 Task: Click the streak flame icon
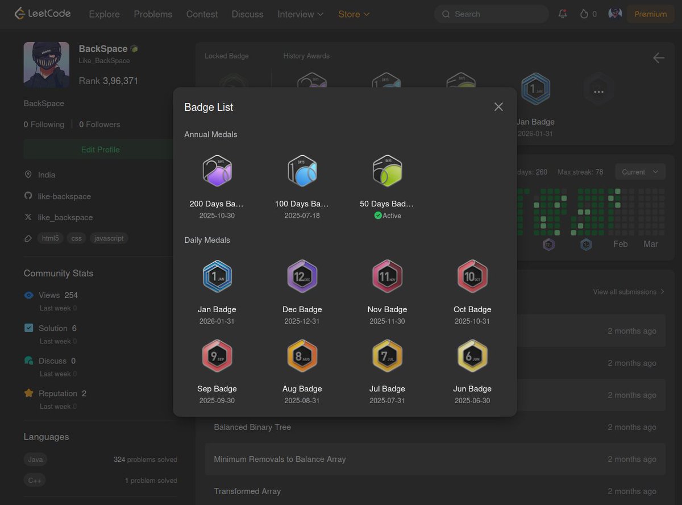pos(584,14)
